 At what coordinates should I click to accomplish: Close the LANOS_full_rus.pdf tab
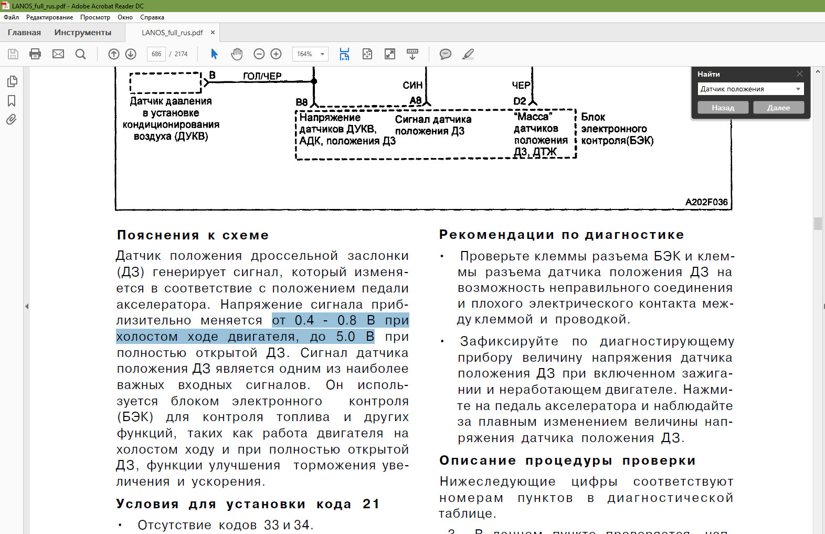213,33
